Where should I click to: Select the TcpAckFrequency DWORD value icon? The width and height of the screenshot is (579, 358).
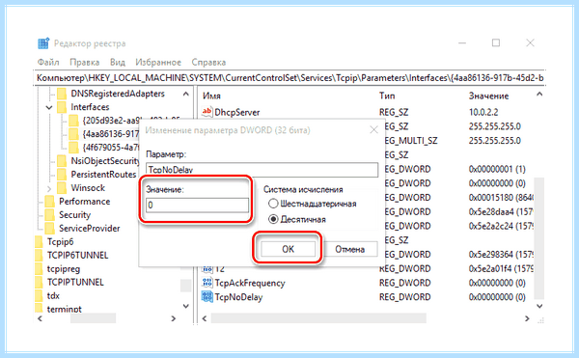click(x=207, y=283)
